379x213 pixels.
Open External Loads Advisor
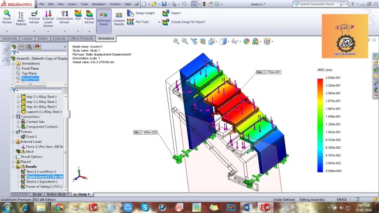[x=48, y=19]
